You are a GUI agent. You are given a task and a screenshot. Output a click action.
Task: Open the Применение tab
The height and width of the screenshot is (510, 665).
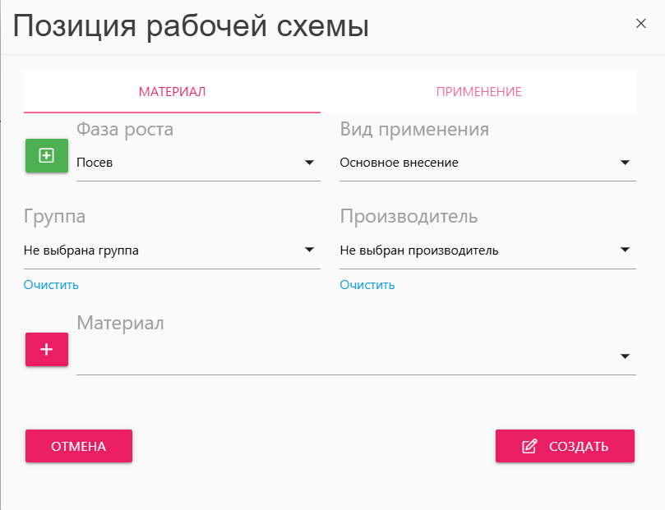tap(478, 92)
